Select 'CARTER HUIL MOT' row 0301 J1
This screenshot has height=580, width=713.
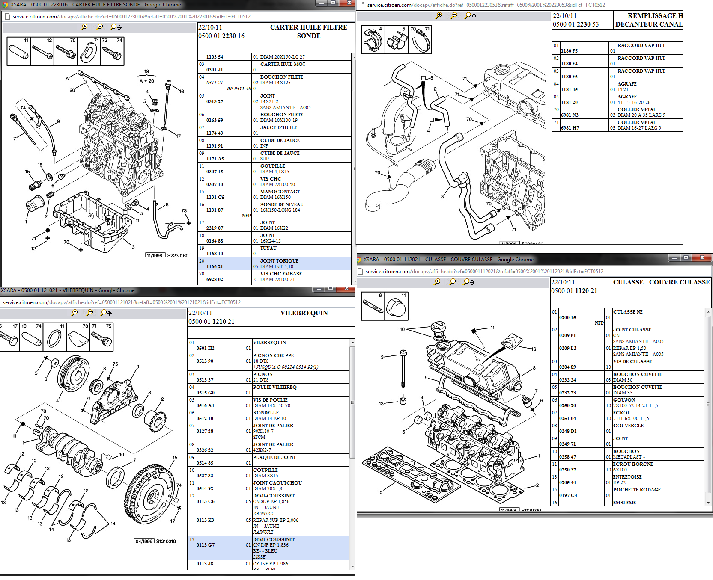tap(274, 67)
